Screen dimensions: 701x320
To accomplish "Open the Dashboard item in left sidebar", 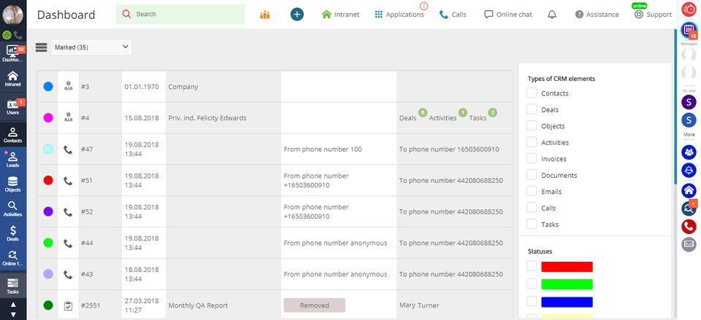I will click(13, 53).
